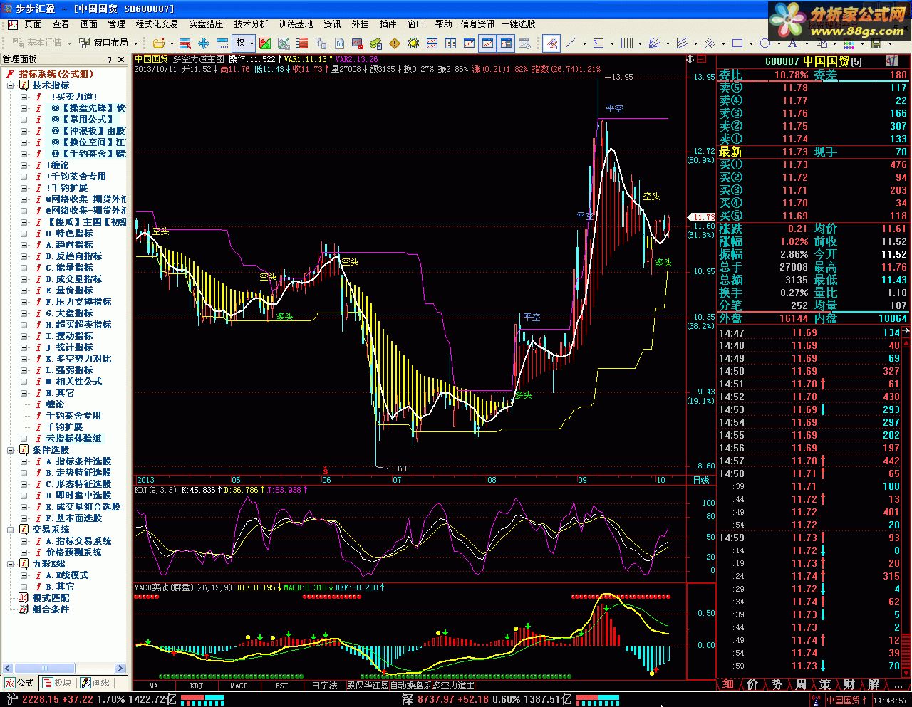
Task: Click the red table icon with pointer
Action: [185, 43]
